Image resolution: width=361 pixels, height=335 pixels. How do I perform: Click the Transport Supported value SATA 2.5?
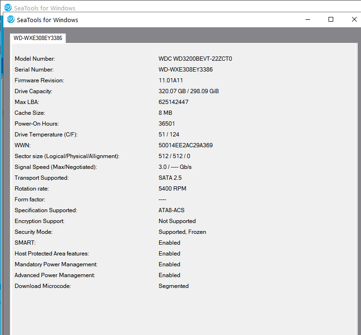[x=170, y=178]
